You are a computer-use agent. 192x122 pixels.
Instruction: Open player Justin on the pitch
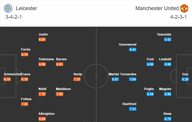43,34
